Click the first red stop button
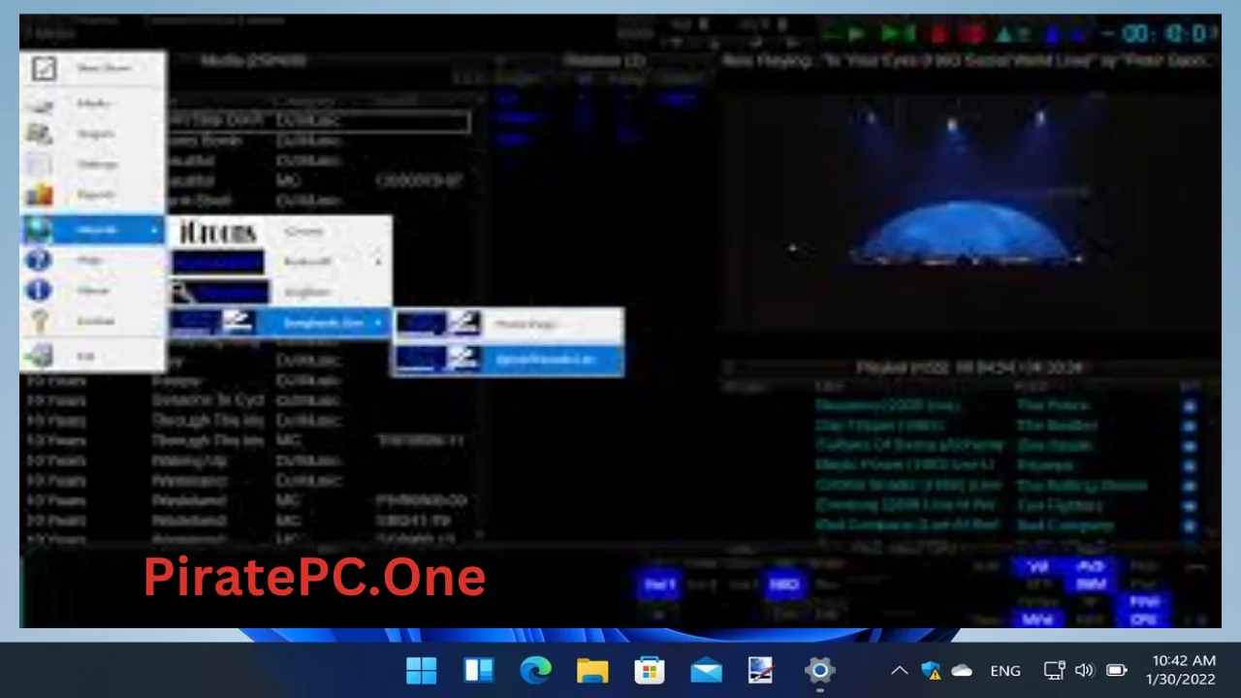This screenshot has width=1241, height=698. tap(939, 34)
